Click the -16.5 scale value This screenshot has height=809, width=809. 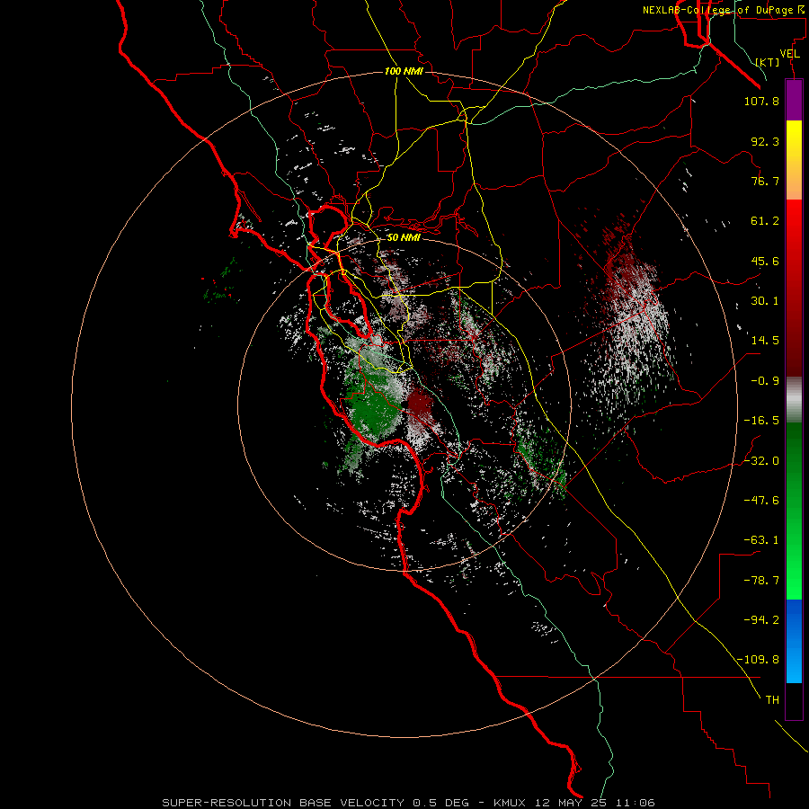[761, 421]
